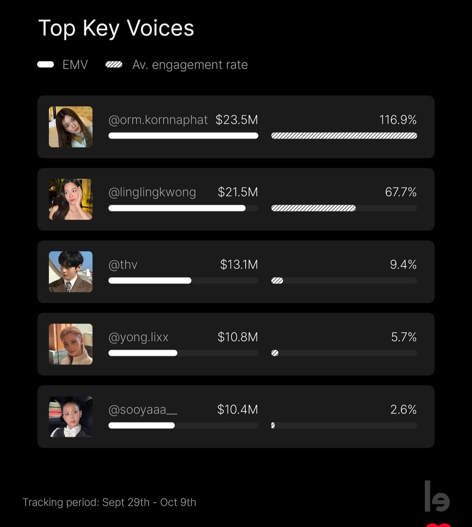Click the Top Key Voices heading
The image size is (472, 527).
coord(116,28)
